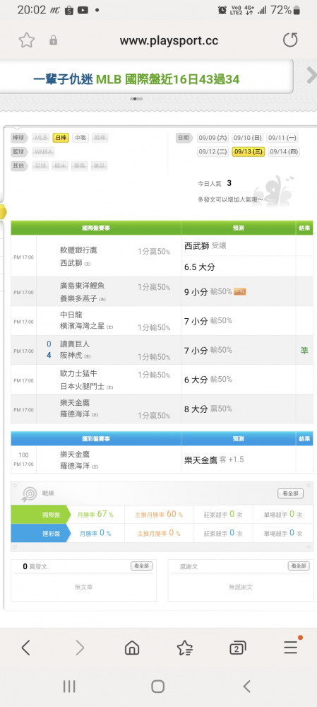The image size is (317, 707).
Task: Click 主推月勝率 60 % stat
Action: coord(158,514)
